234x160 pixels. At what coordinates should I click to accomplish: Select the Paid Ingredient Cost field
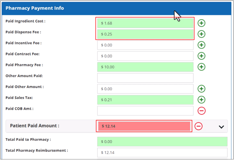pyautogui.click(x=145, y=23)
